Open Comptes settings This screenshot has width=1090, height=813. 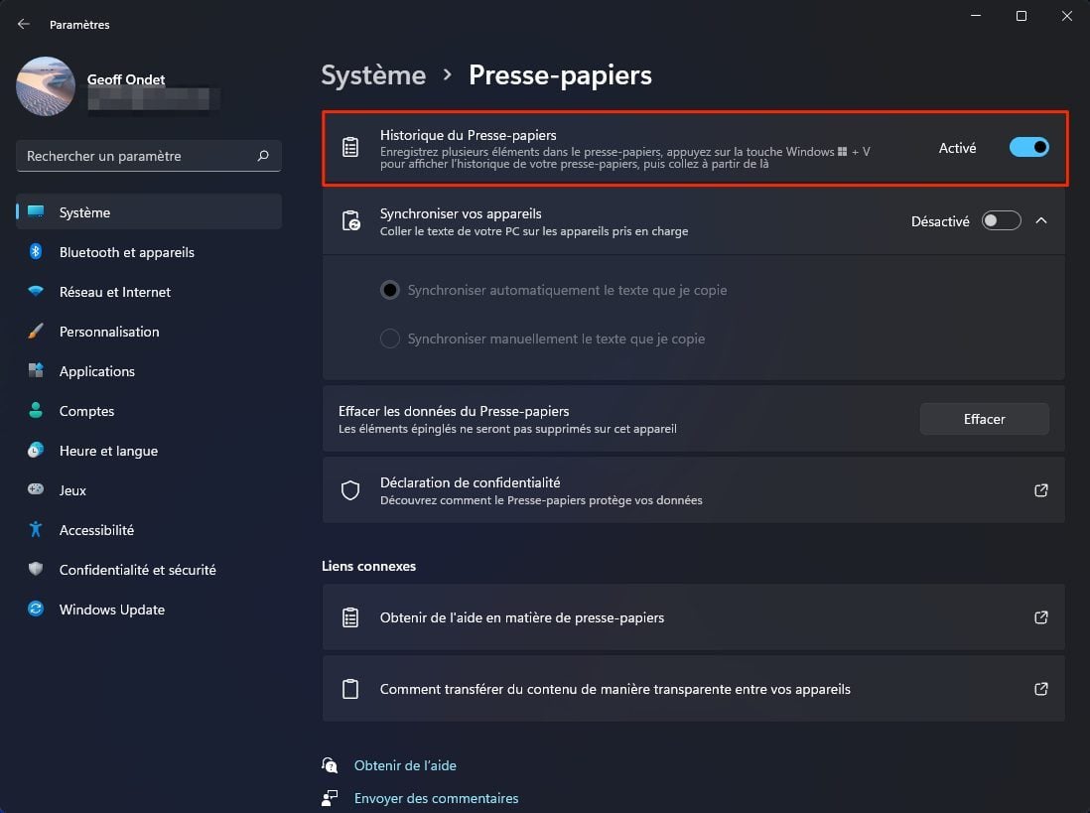(x=149, y=410)
